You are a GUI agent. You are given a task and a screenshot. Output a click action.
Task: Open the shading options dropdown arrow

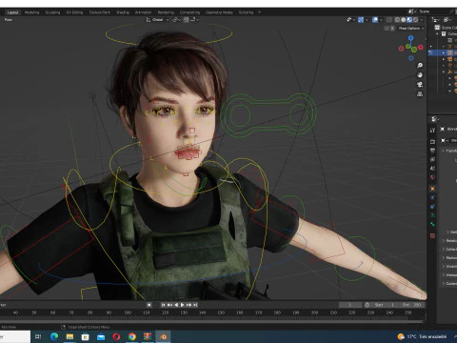tap(422, 20)
